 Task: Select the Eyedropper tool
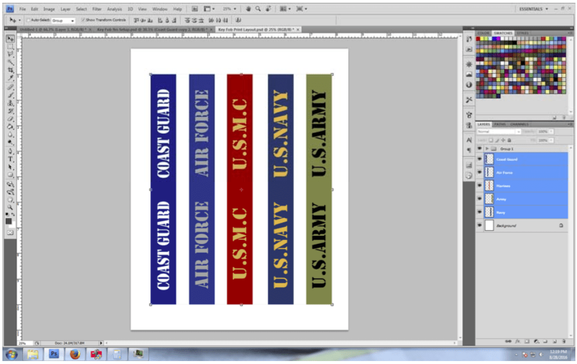tap(10, 78)
